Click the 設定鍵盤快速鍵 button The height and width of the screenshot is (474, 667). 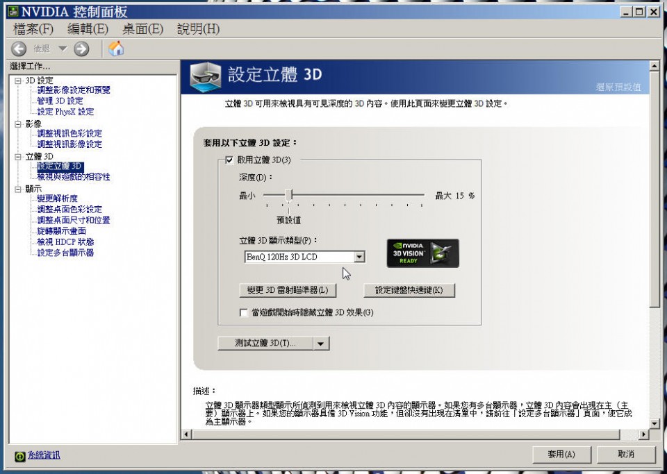[x=409, y=290]
